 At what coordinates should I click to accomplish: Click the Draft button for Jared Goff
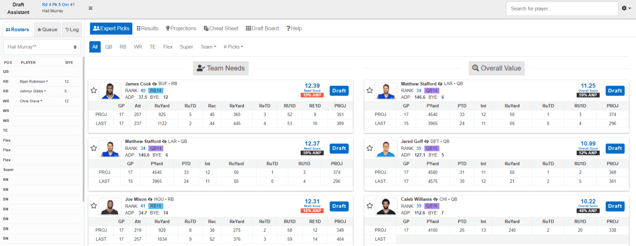tap(615, 148)
